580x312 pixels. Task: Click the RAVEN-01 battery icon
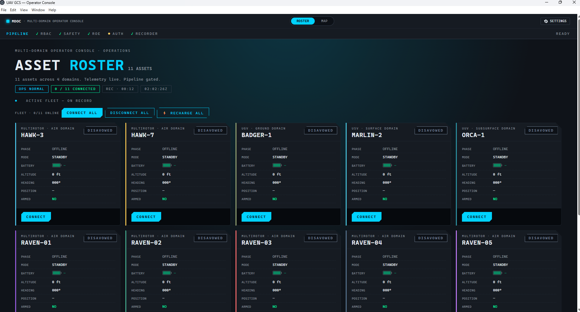(x=57, y=273)
